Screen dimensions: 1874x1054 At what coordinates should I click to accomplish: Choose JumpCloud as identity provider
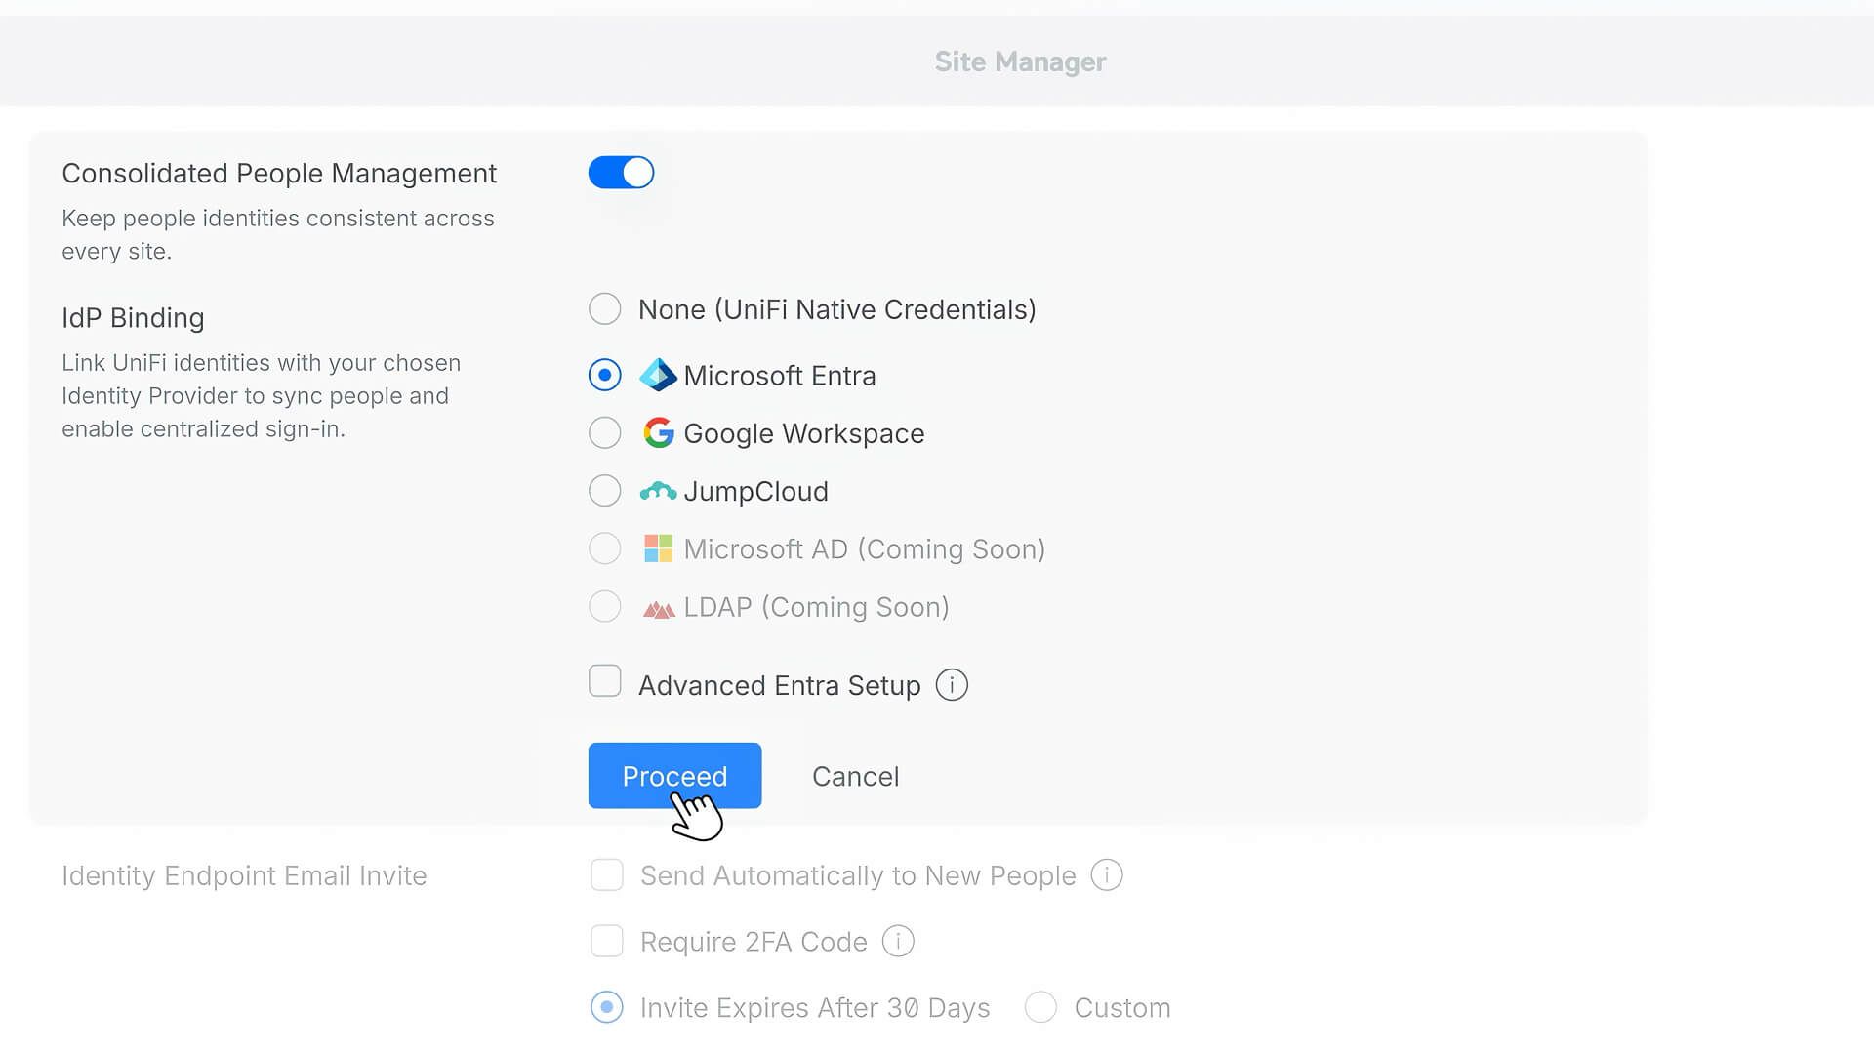coord(604,491)
